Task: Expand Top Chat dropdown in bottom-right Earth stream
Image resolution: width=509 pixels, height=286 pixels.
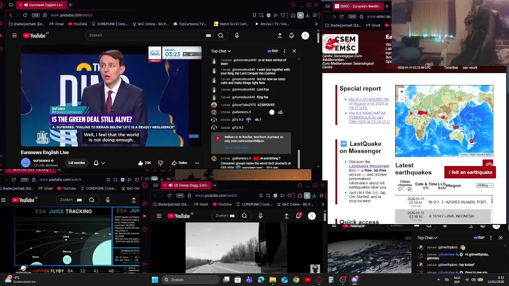Action: [427, 238]
